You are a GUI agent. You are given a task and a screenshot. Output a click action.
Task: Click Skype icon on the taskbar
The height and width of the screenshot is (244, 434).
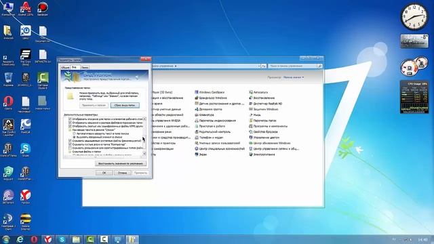(62, 239)
